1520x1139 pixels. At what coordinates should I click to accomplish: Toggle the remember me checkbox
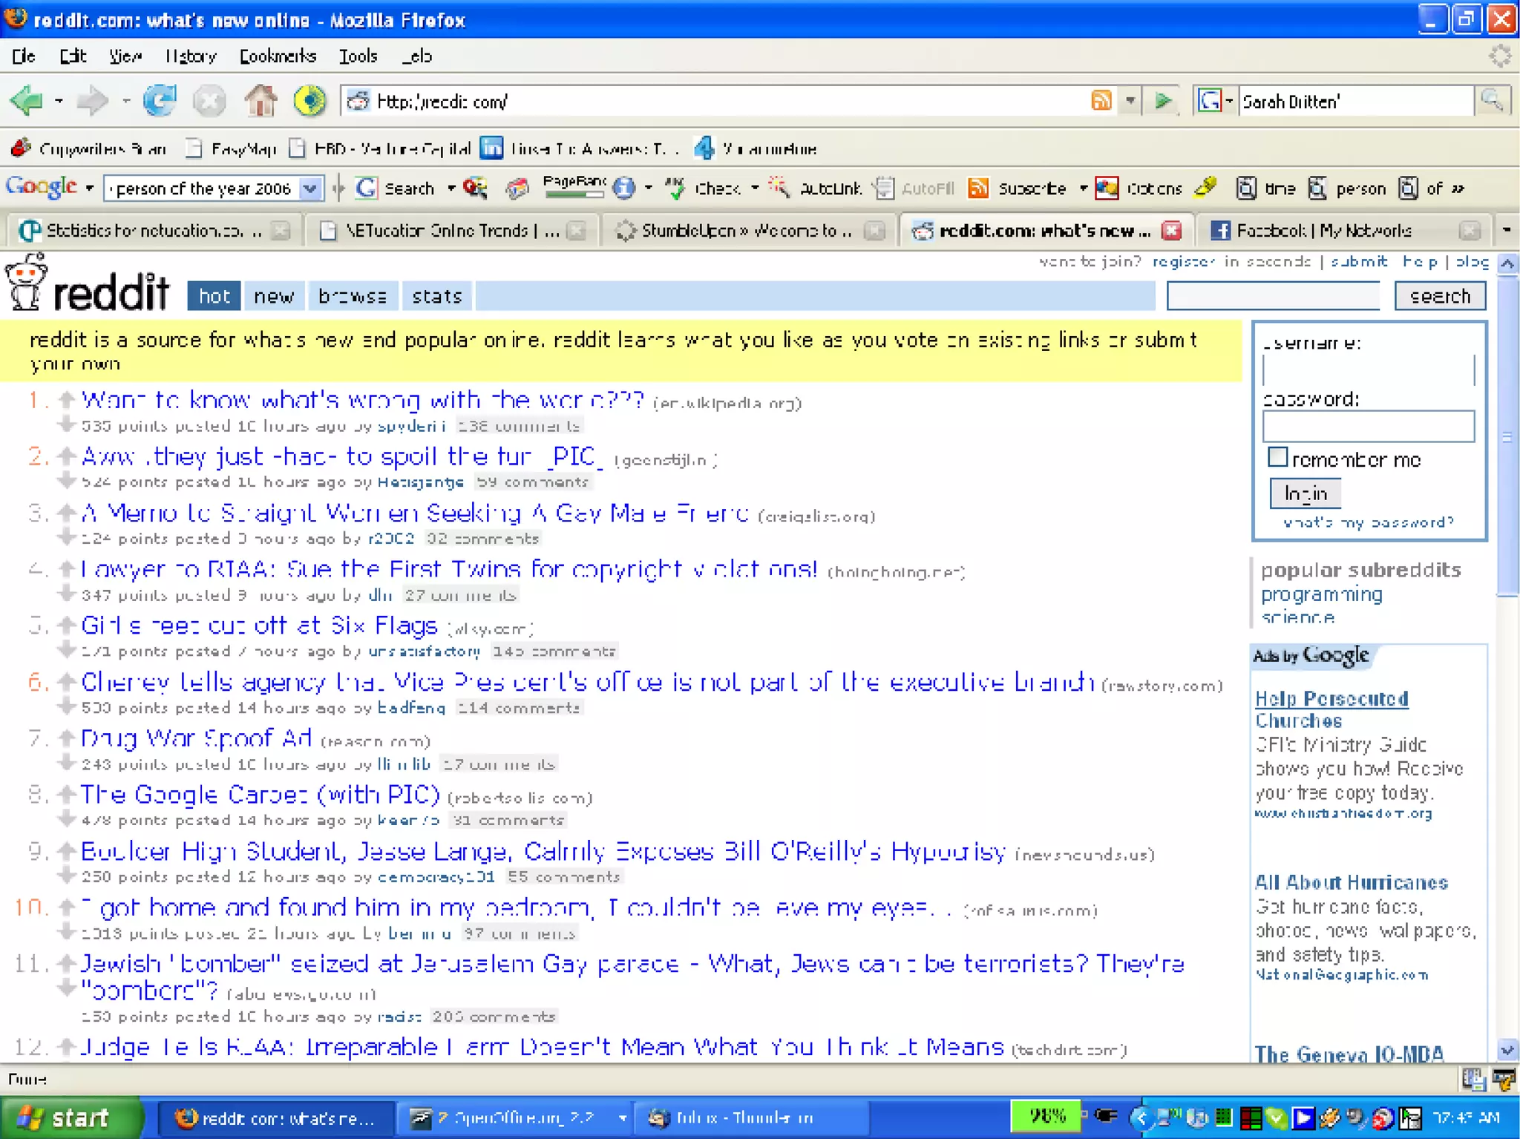1277,457
